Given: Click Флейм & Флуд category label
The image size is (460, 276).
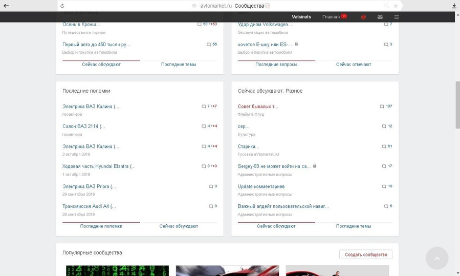Looking at the screenshot, I should [x=251, y=115].
